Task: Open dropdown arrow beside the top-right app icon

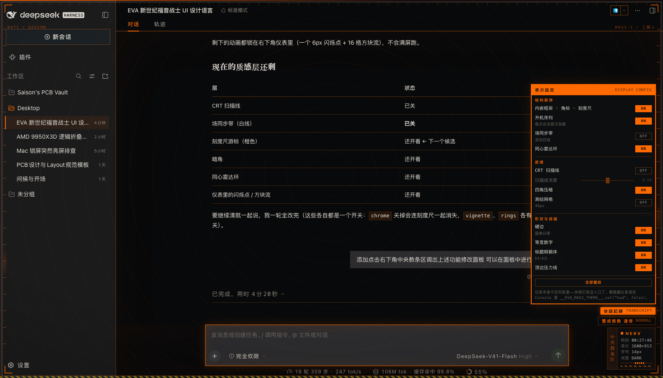Action: (x=624, y=10)
